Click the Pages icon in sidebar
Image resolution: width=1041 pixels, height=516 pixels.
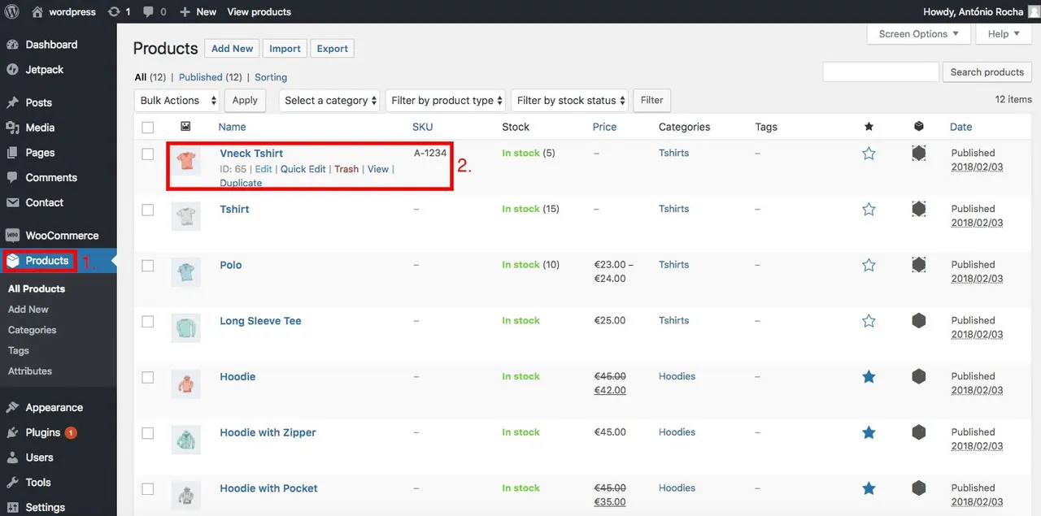pyautogui.click(x=12, y=153)
